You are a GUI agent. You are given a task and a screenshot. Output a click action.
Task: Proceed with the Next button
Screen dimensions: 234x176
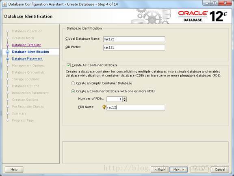pyautogui.click(x=178, y=170)
